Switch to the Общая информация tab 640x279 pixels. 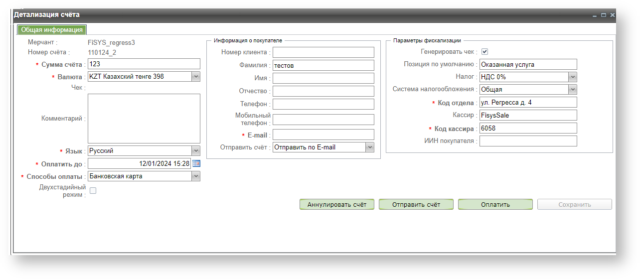point(52,30)
